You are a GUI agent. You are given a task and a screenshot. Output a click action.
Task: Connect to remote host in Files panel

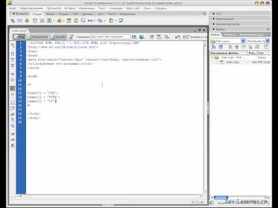214,47
